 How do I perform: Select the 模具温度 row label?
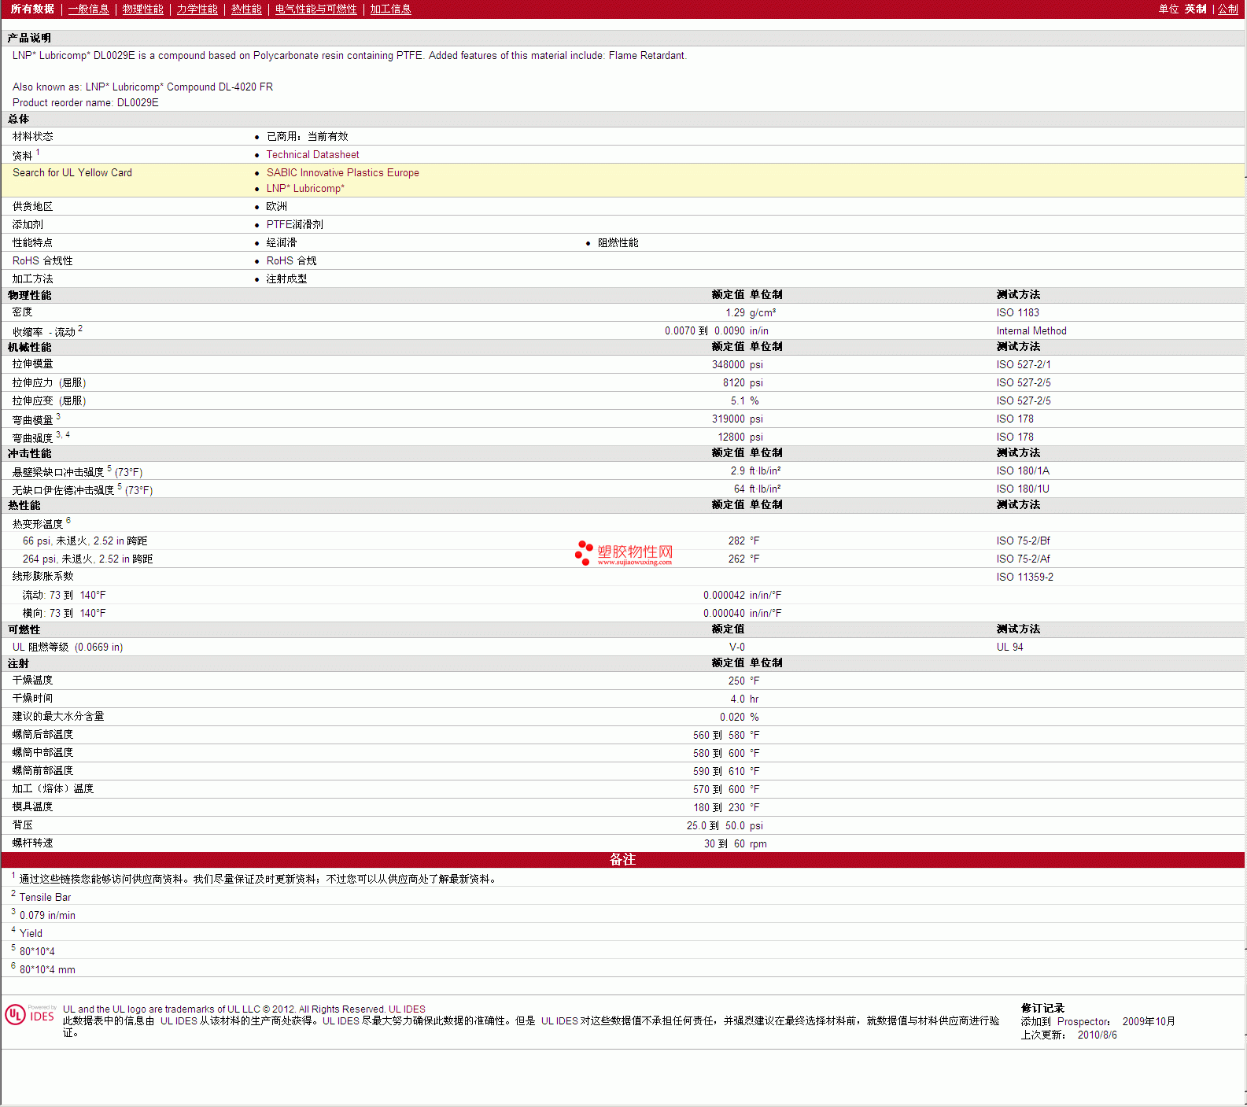pyautogui.click(x=32, y=807)
